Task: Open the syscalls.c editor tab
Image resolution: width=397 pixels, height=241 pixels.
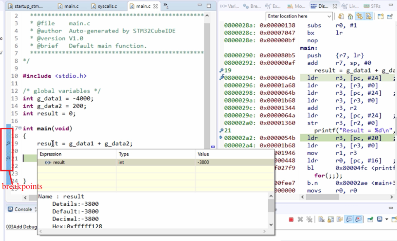Action: 104,6
